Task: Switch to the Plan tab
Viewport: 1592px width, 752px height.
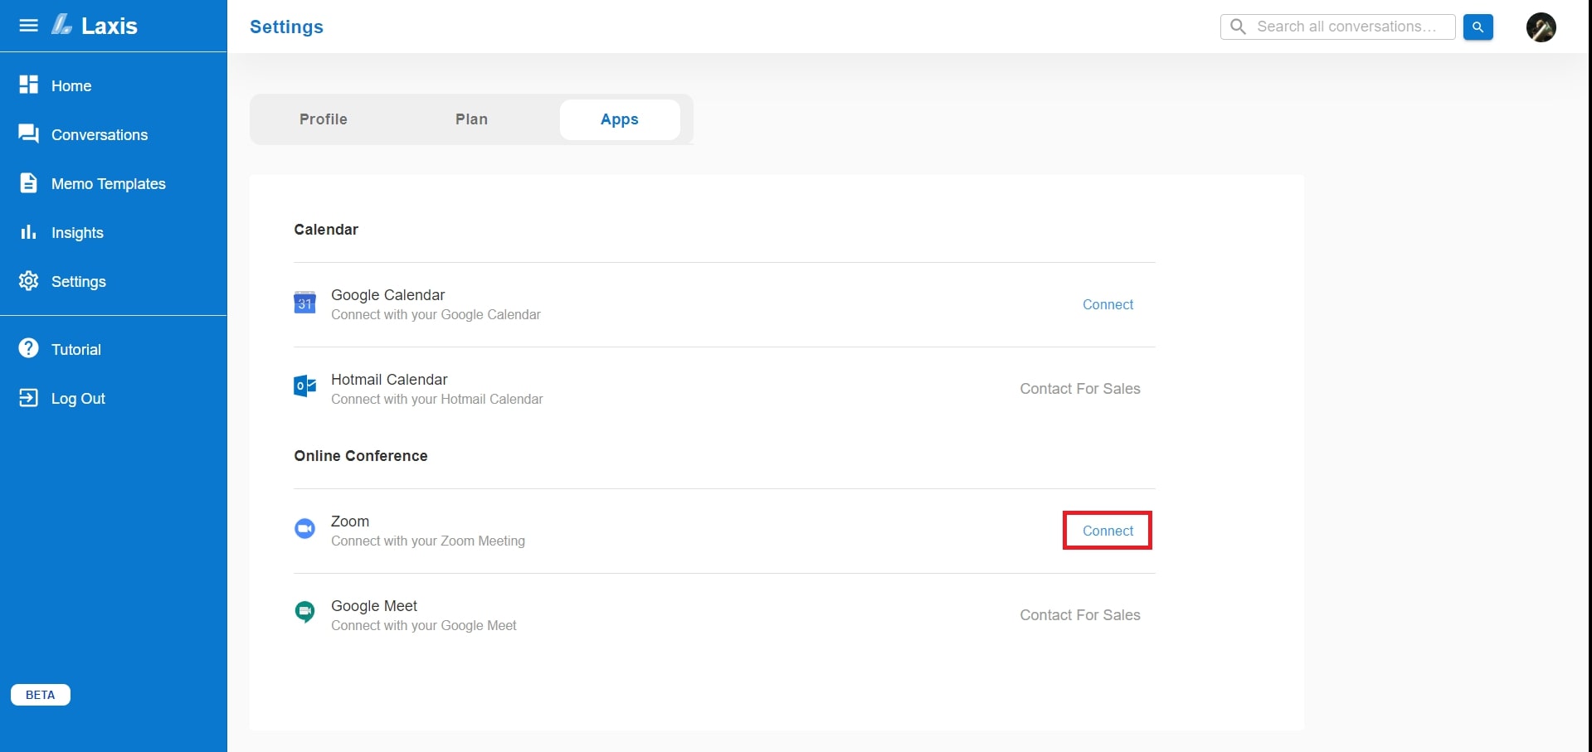Action: pyautogui.click(x=471, y=119)
